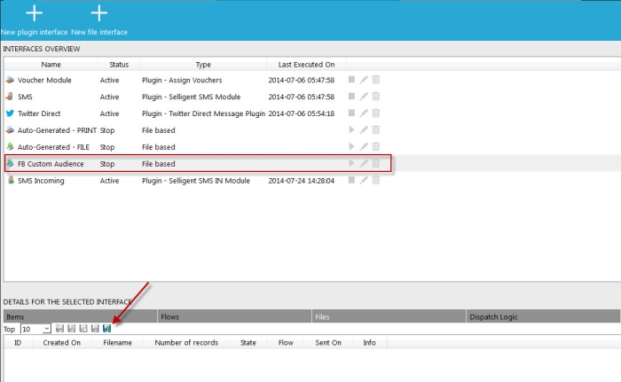Delete the SMS Incoming interface
Image resolution: width=621 pixels, height=382 pixels.
(376, 181)
